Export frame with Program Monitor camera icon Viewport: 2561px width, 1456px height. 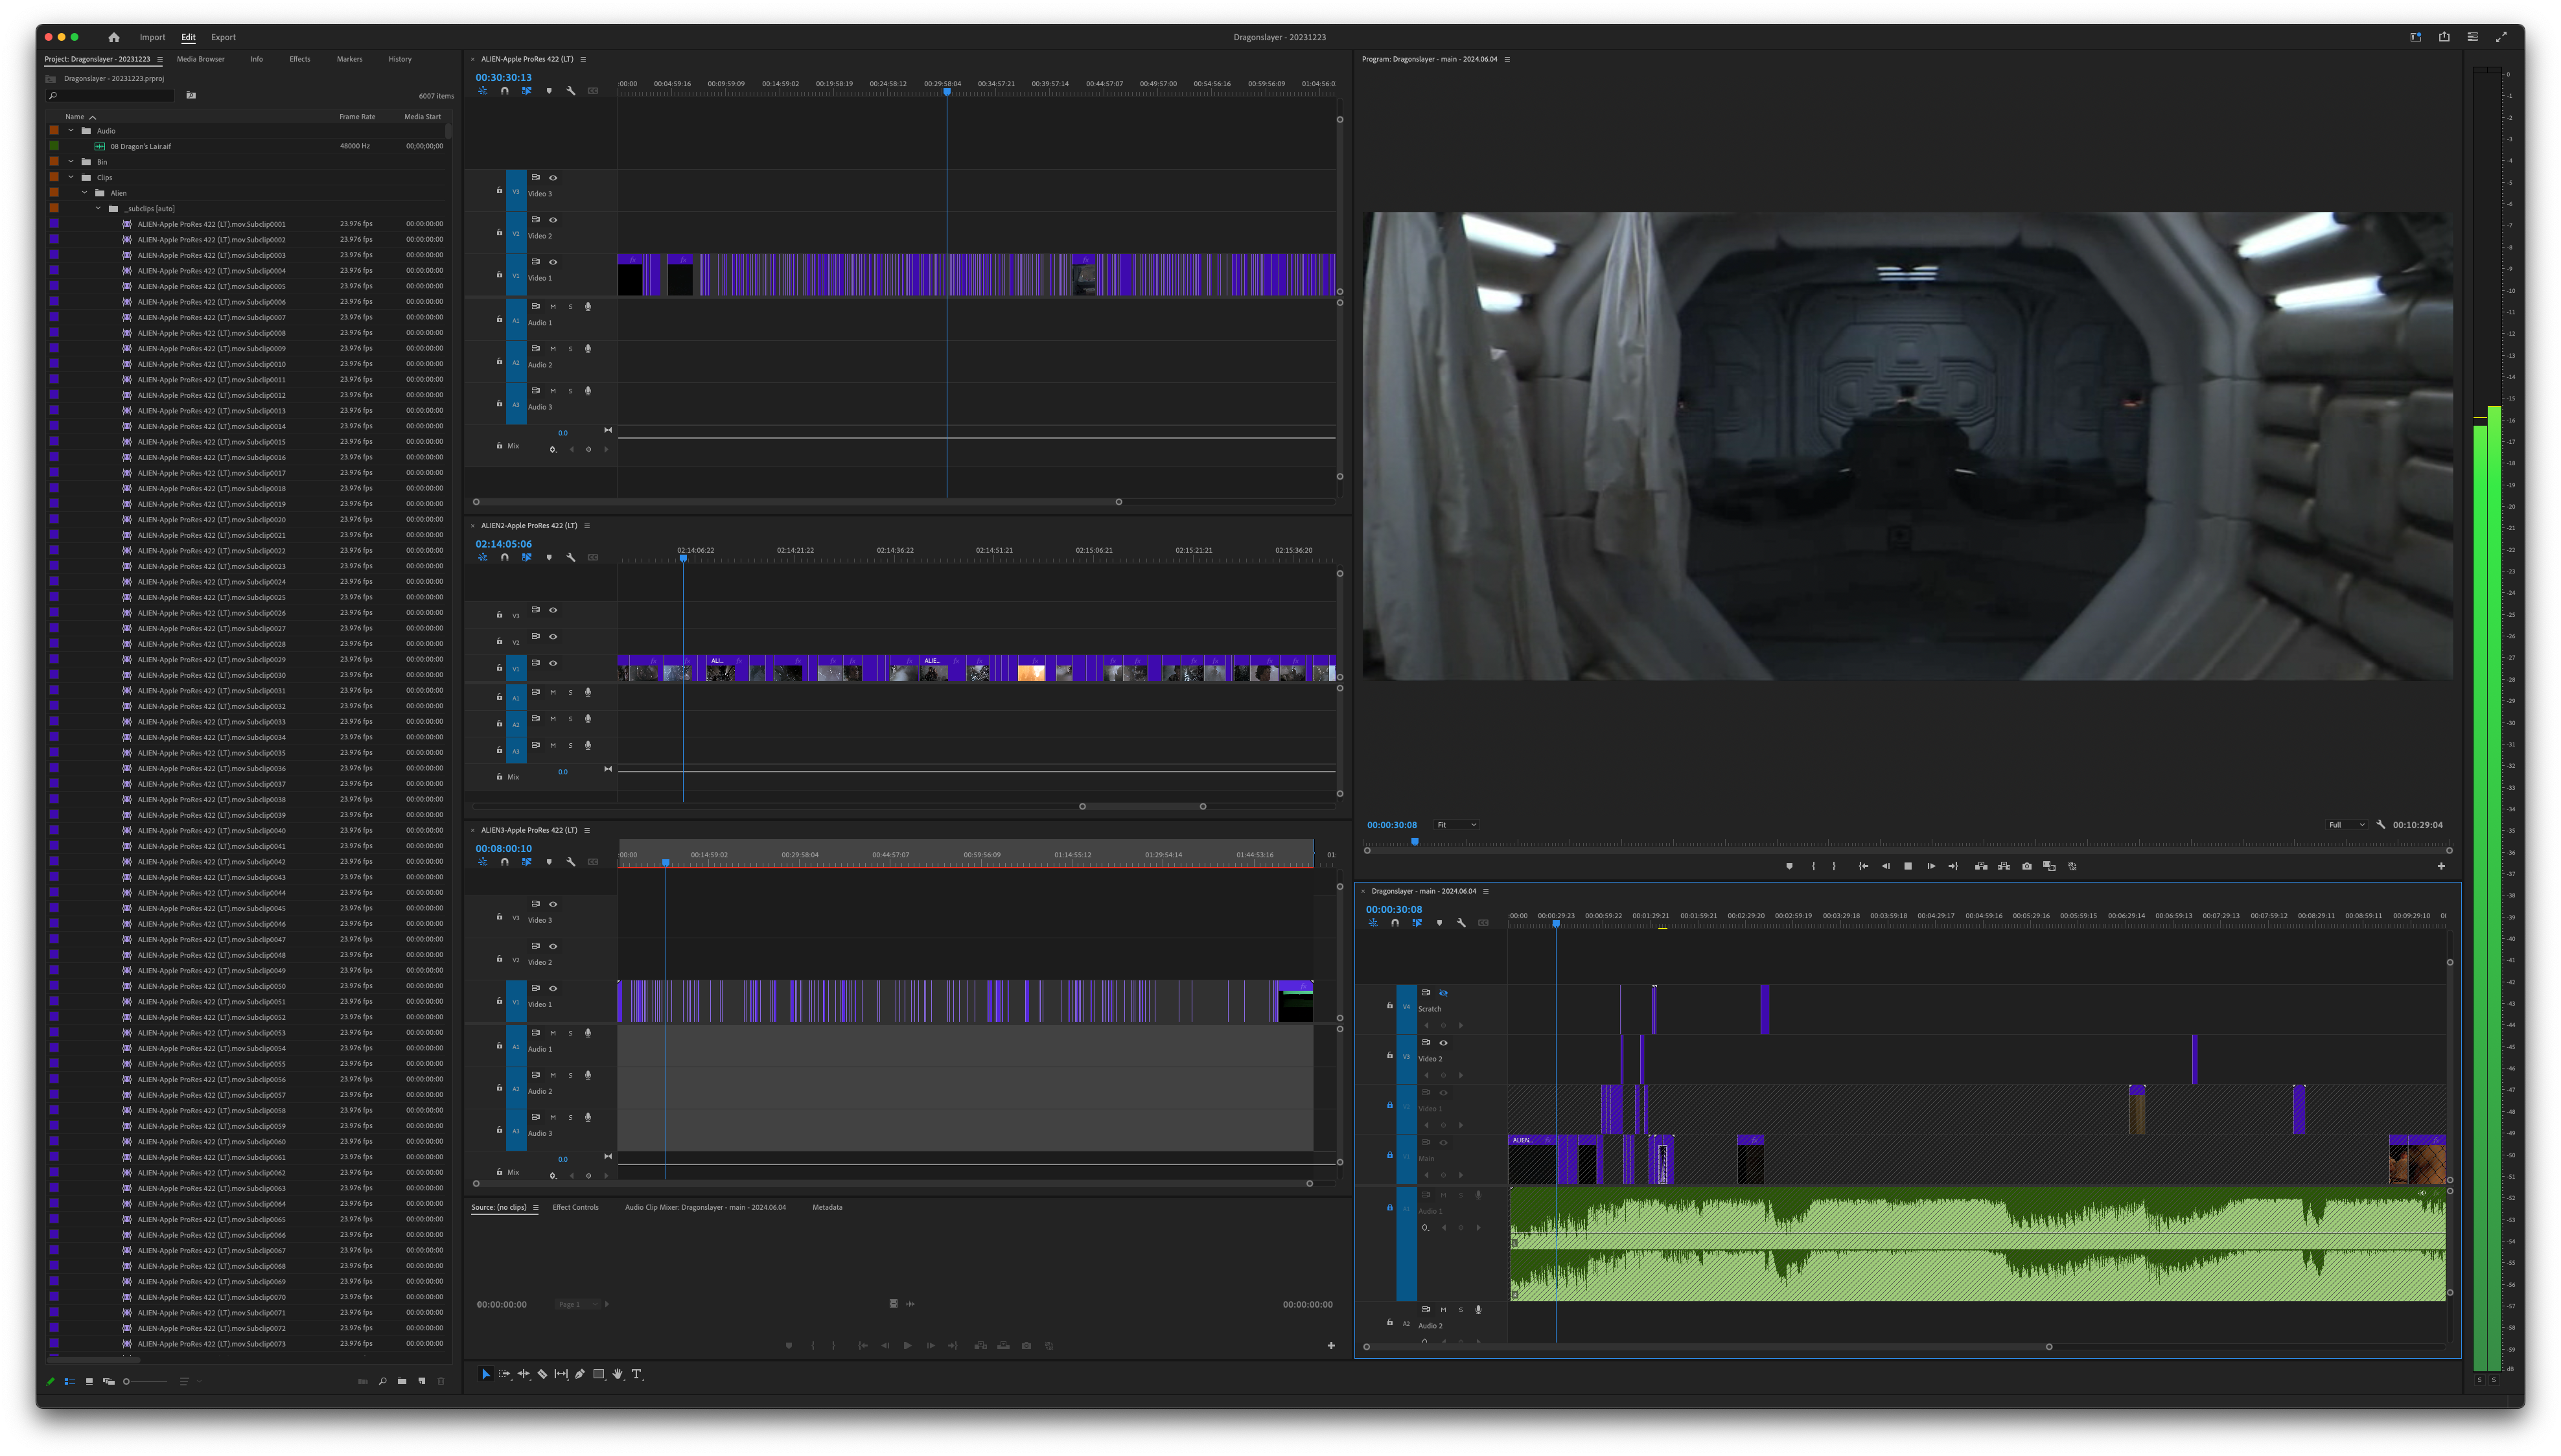[x=2027, y=866]
